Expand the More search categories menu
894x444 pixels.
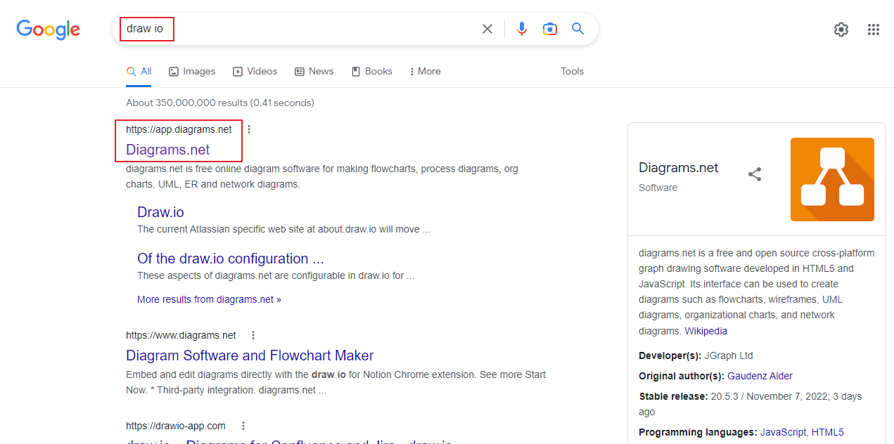(x=425, y=71)
